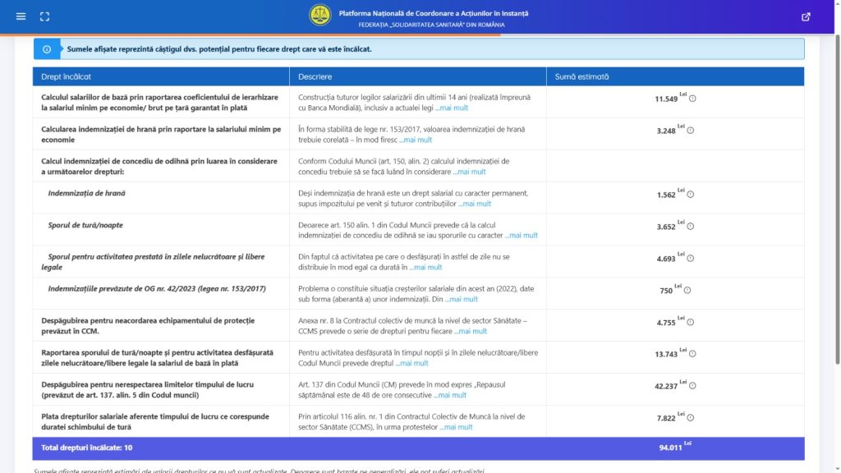This screenshot has width=841, height=473.
Task: Click 'Federația Solidaritatea Sanitară din România' subtitle
Action: coord(431,25)
